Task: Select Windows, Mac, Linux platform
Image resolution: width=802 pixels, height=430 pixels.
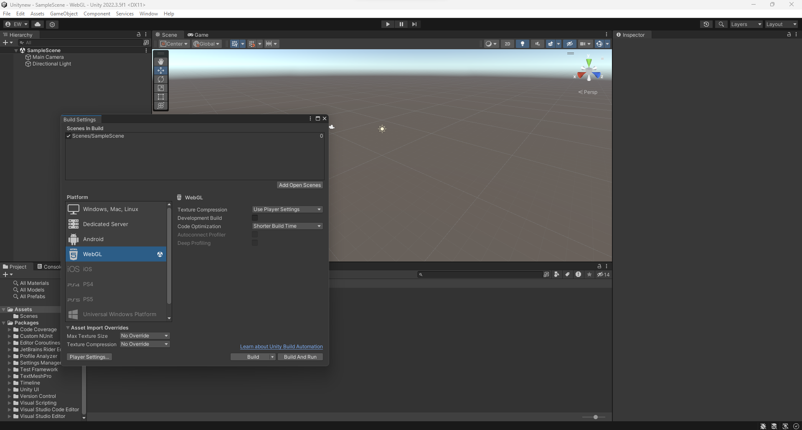Action: click(116, 209)
